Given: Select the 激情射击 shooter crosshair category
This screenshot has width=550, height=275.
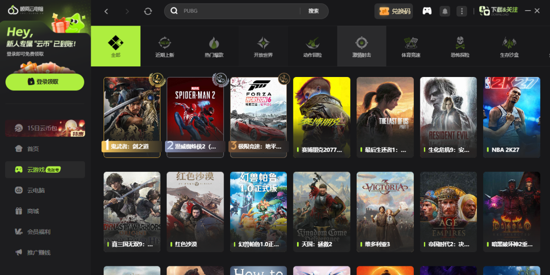Looking at the screenshot, I should 362,46.
